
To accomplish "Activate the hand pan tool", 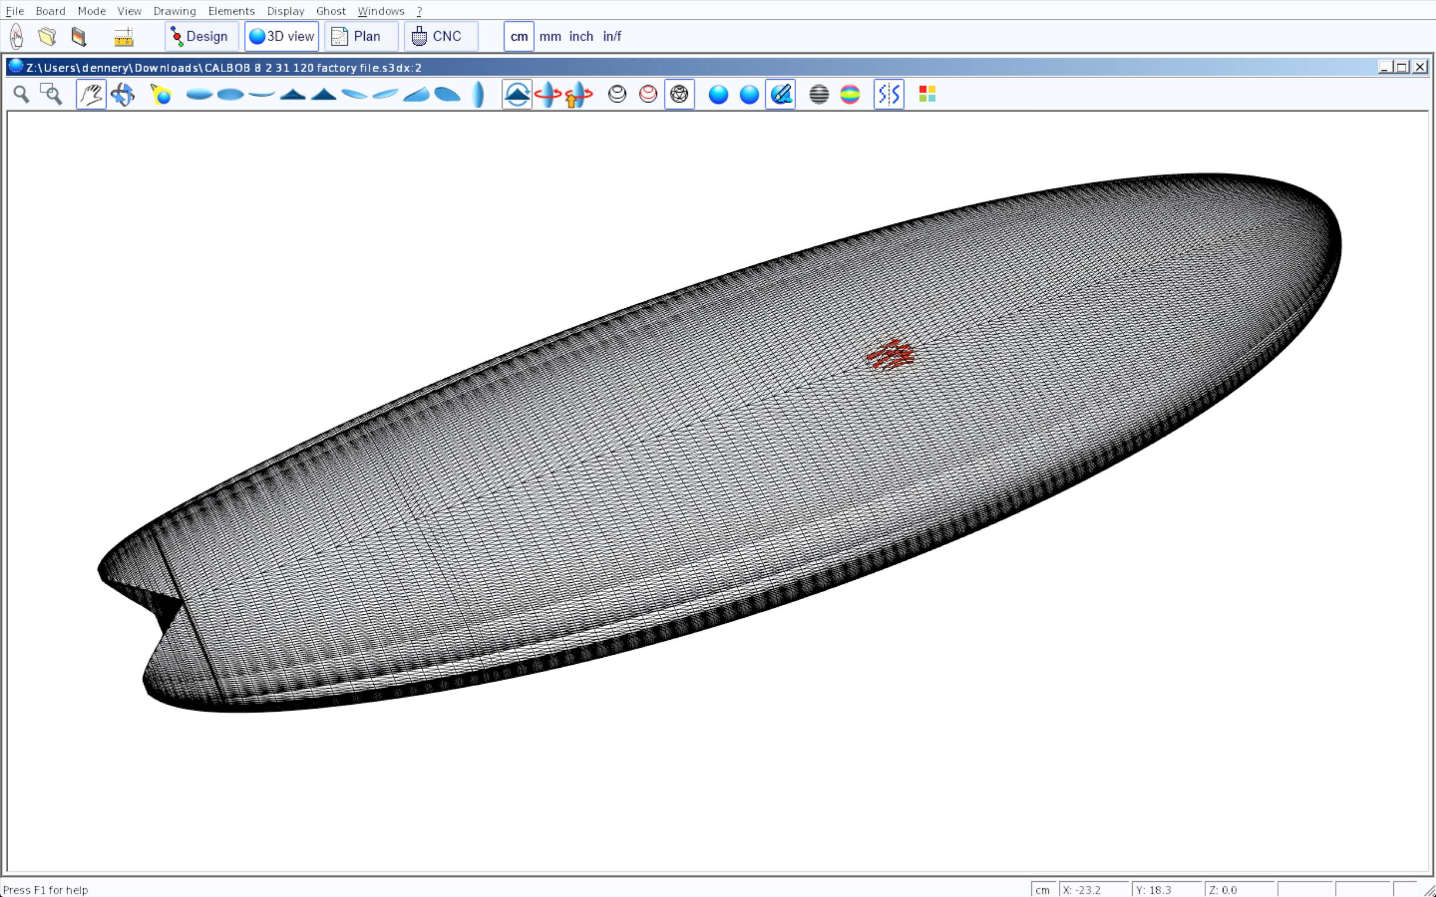I will (x=91, y=94).
